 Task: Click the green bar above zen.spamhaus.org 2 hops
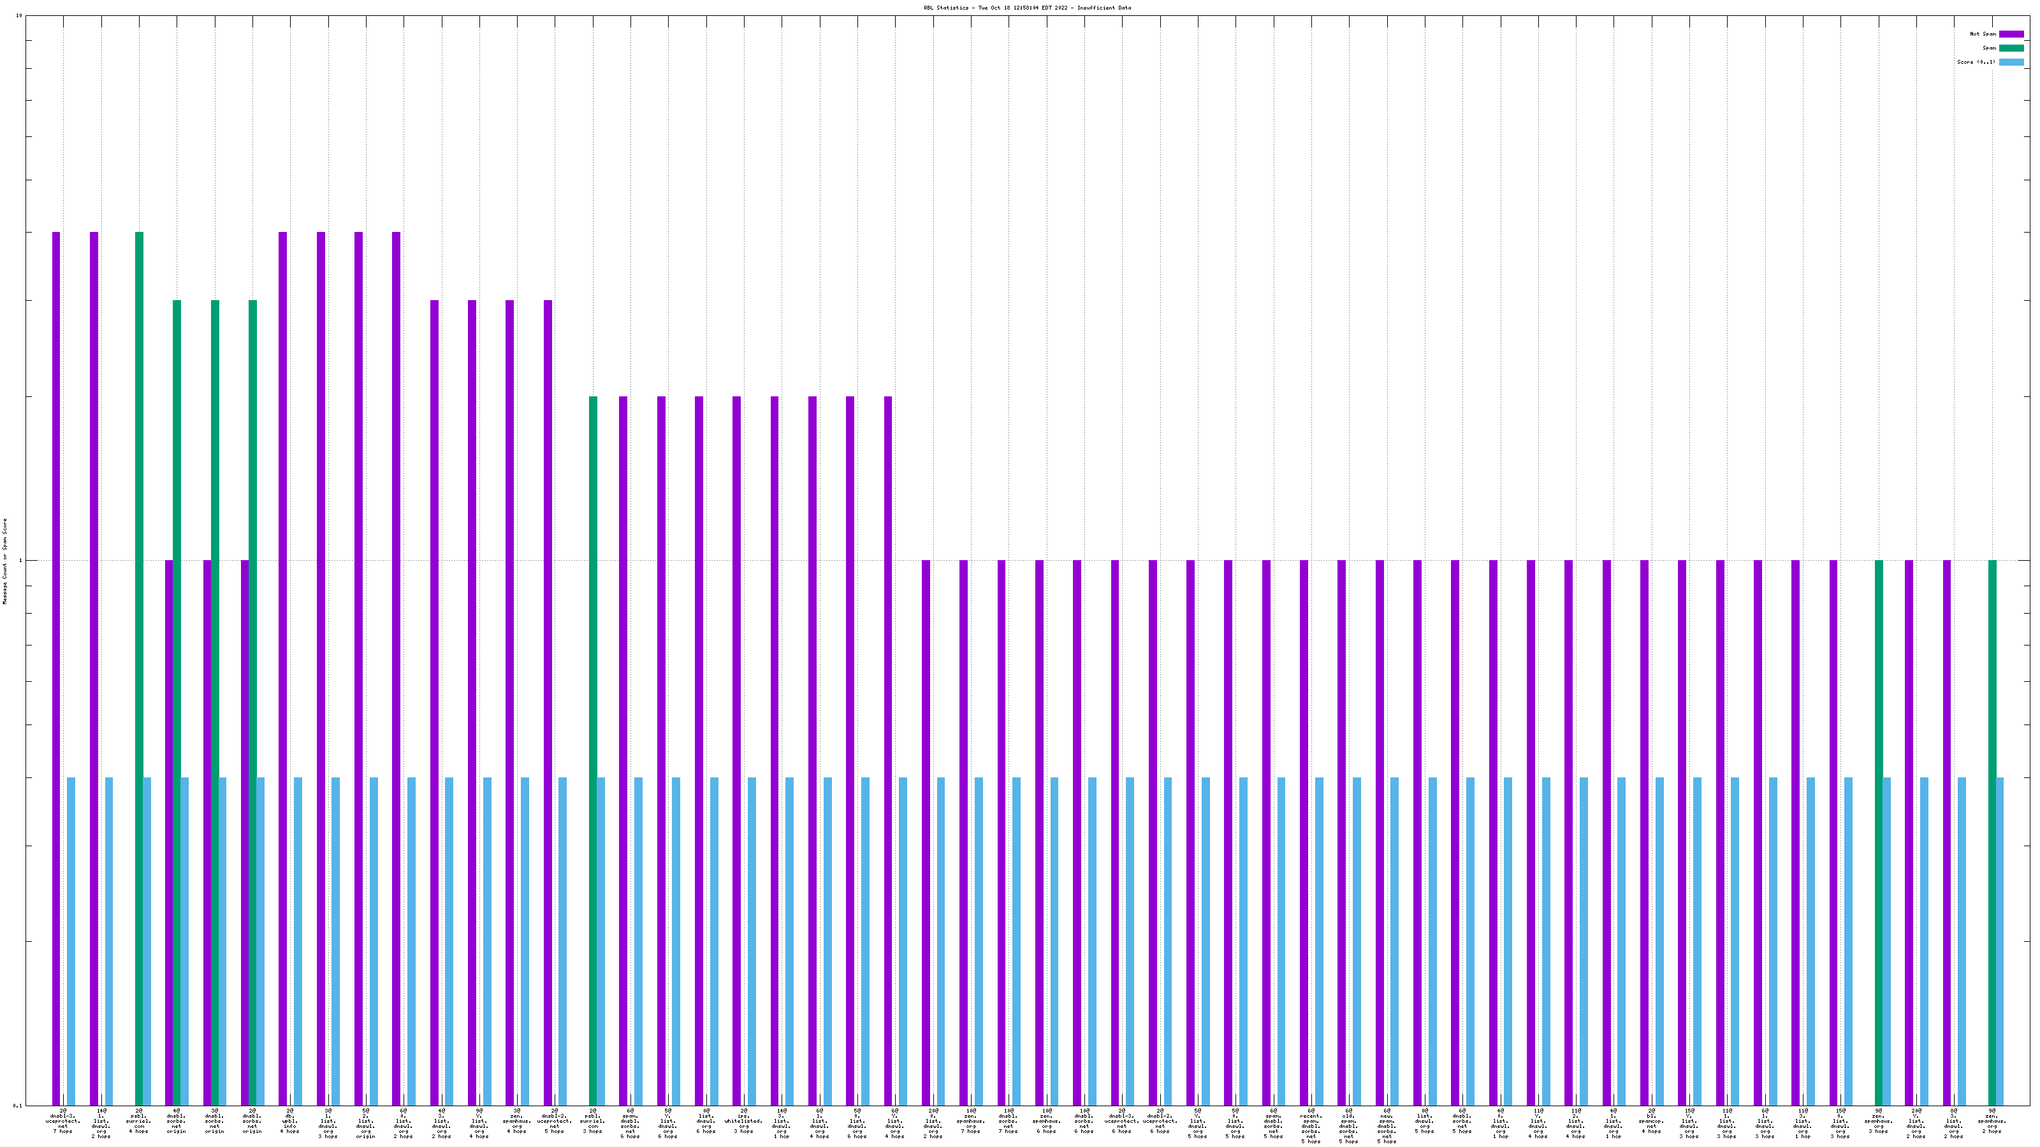click(1992, 831)
